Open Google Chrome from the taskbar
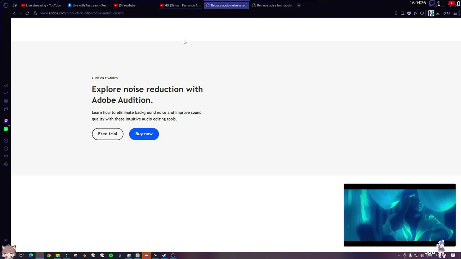This screenshot has height=259, width=461. point(49,255)
